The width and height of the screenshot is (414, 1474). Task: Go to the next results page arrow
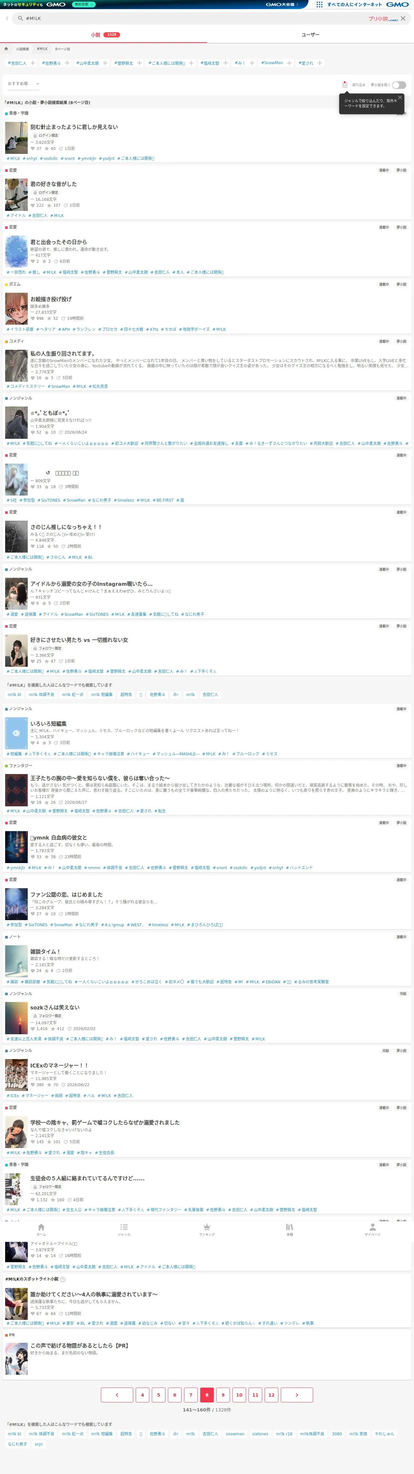297,1394
